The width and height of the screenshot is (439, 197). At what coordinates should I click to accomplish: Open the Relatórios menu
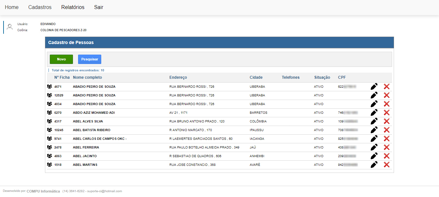[73, 7]
